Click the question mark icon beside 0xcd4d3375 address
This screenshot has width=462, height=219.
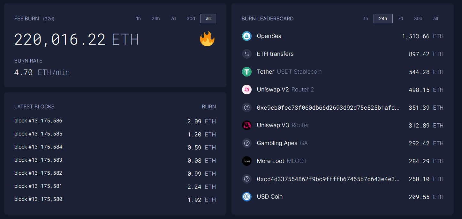[247, 179]
